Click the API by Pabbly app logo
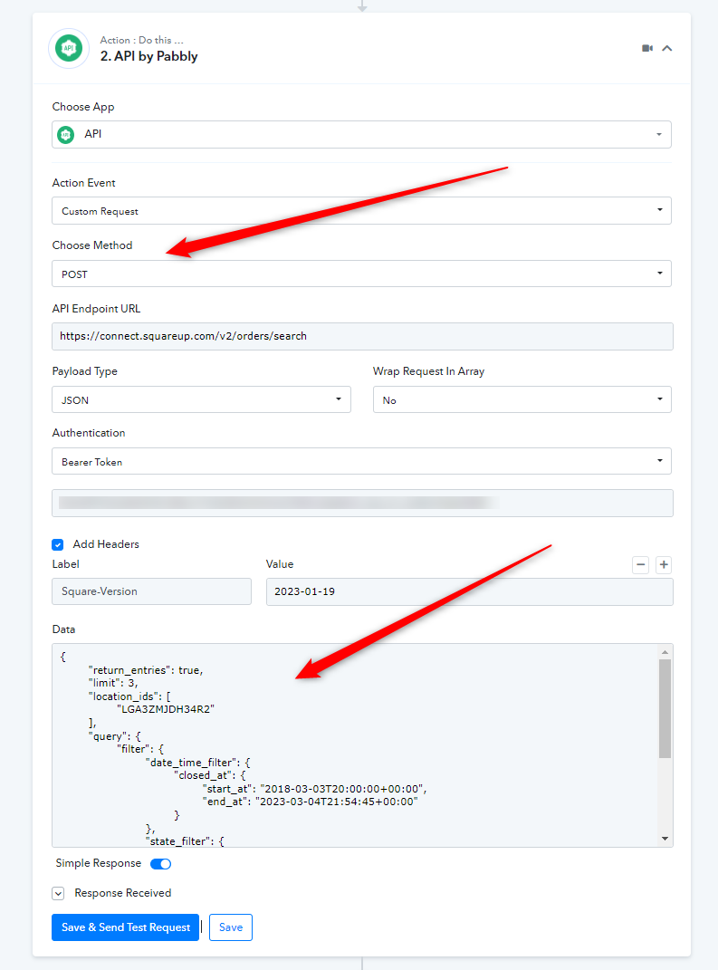The width and height of the screenshot is (718, 970). pos(69,48)
